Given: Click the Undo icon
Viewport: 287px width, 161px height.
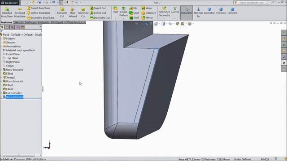Looking at the screenshot, I should pyautogui.click(x=53, y=2).
